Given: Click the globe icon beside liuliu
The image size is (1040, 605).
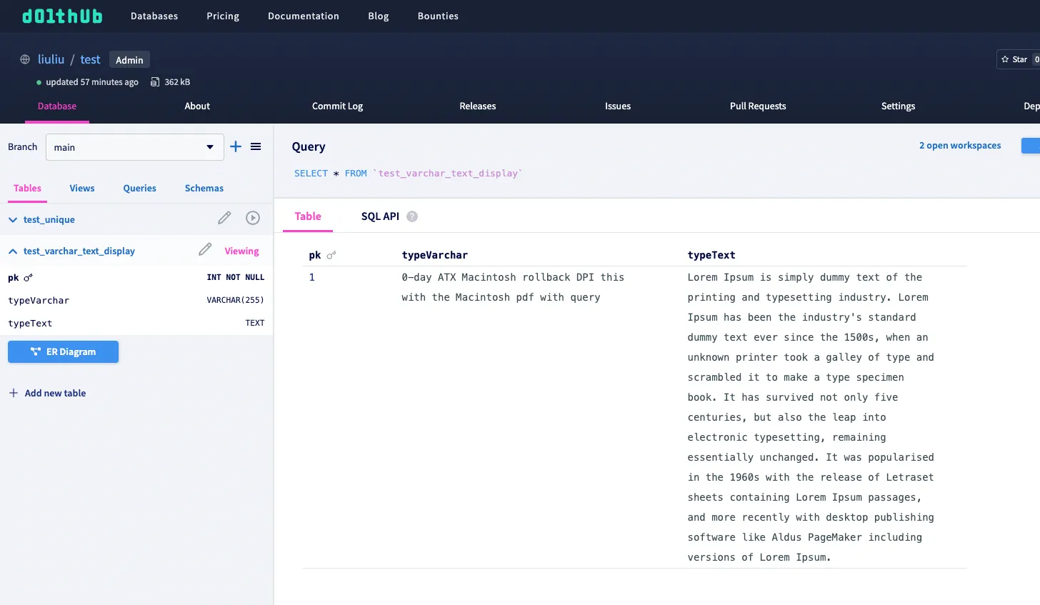Looking at the screenshot, I should (x=24, y=59).
